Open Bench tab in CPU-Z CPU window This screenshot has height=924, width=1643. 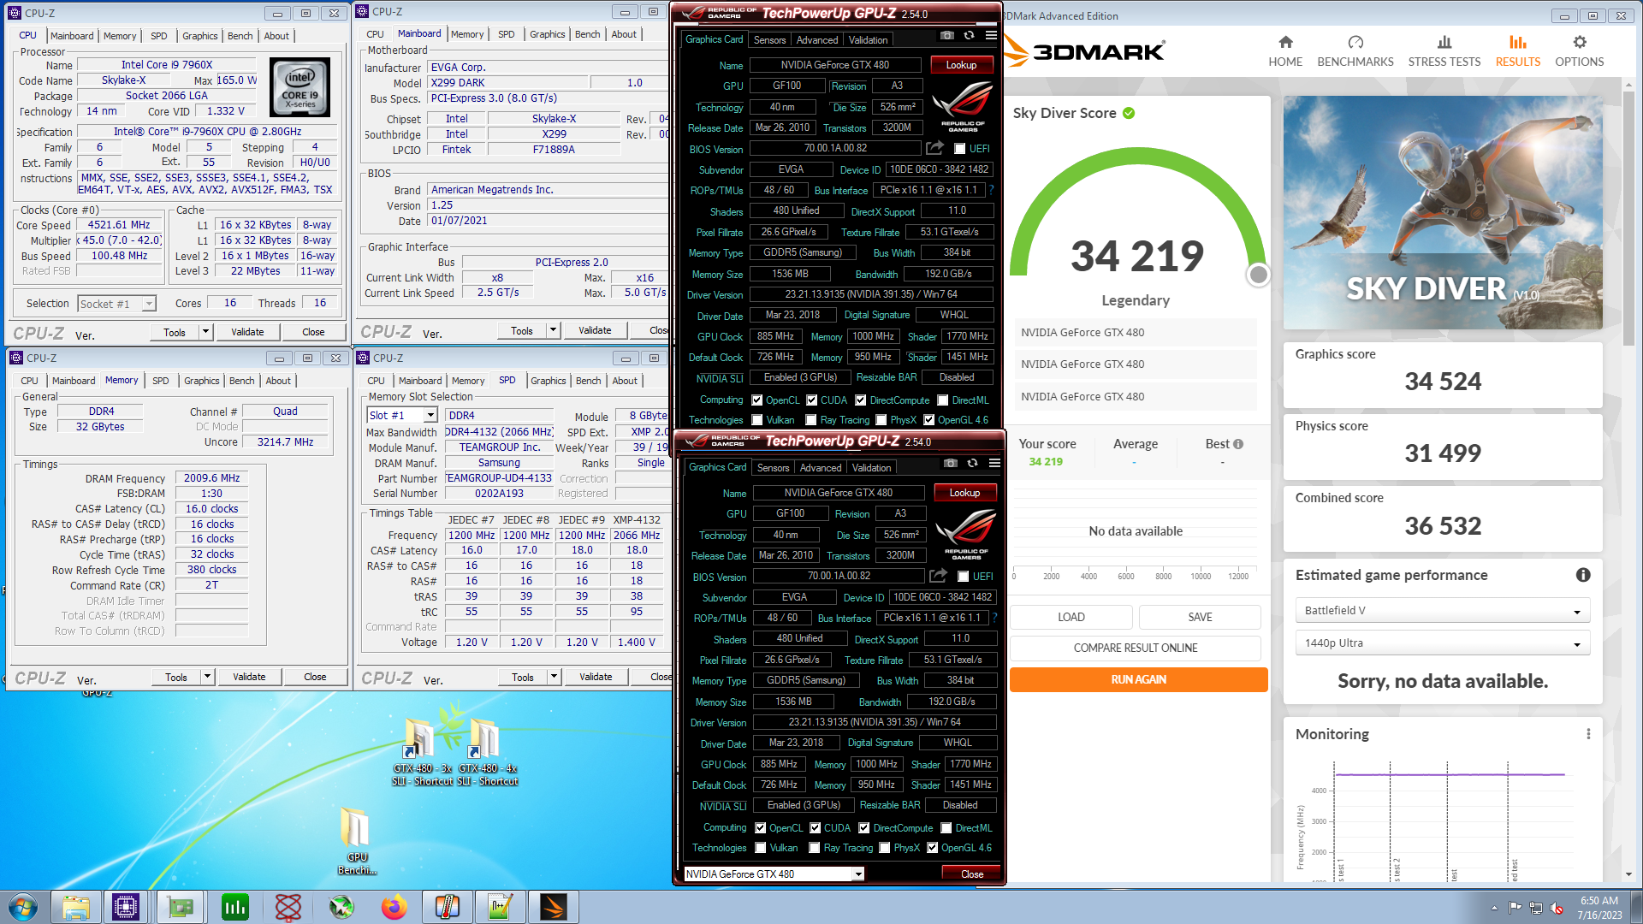pos(240,36)
